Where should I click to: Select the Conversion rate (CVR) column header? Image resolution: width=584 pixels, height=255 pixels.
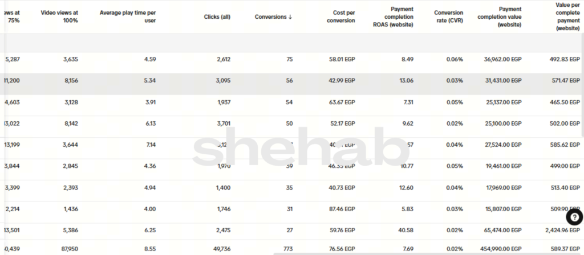(x=448, y=17)
